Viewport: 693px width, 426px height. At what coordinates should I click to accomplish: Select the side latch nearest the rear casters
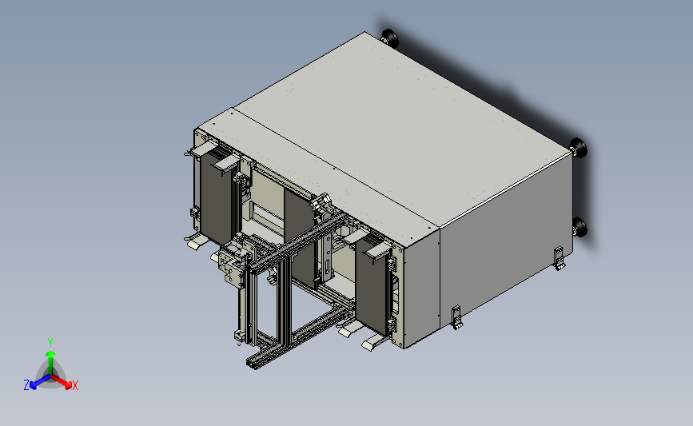559,258
